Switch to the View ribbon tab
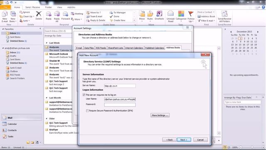 pos(59,7)
